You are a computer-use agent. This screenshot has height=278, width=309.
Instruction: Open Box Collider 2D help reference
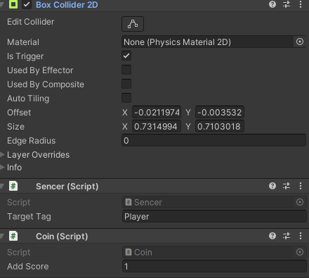272,4
